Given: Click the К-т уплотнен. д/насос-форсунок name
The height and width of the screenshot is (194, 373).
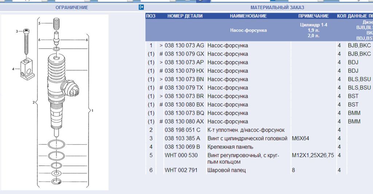Looking at the screenshot, I should (x=246, y=130).
